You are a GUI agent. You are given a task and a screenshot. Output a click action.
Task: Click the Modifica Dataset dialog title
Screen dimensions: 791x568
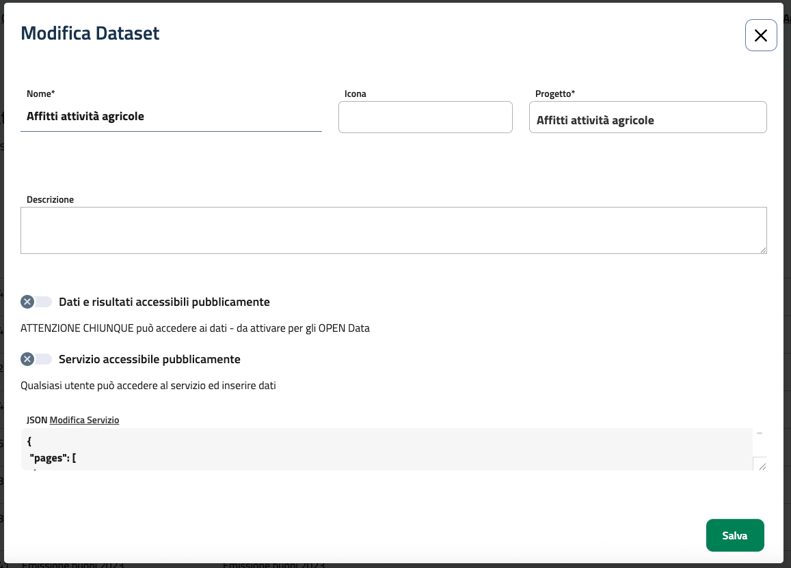tap(90, 33)
